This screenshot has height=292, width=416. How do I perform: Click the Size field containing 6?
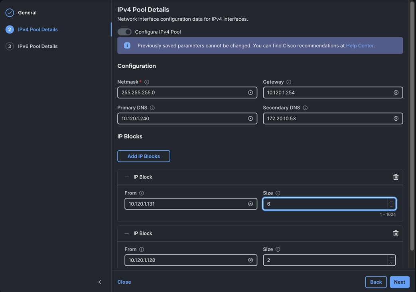(x=329, y=204)
